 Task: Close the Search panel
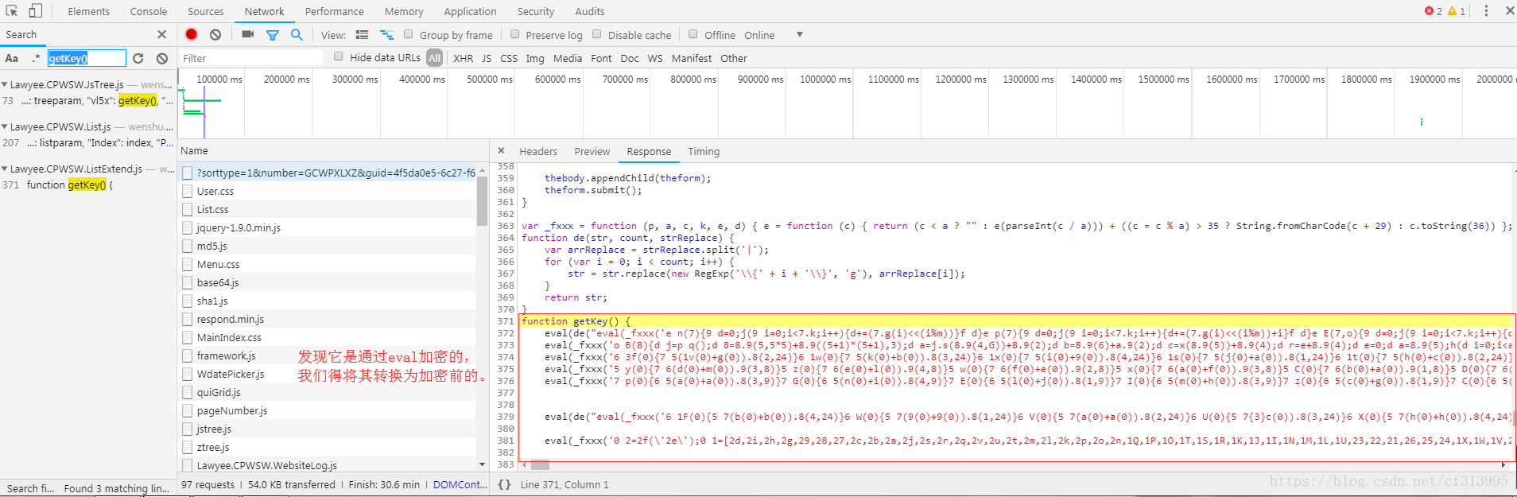[162, 34]
